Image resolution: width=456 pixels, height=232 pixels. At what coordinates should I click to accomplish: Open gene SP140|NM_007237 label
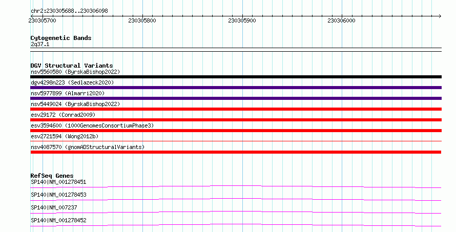[54, 207]
